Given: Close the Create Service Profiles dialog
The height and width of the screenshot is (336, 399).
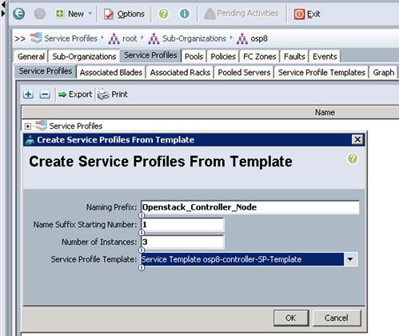Looking at the screenshot, I should (x=357, y=139).
